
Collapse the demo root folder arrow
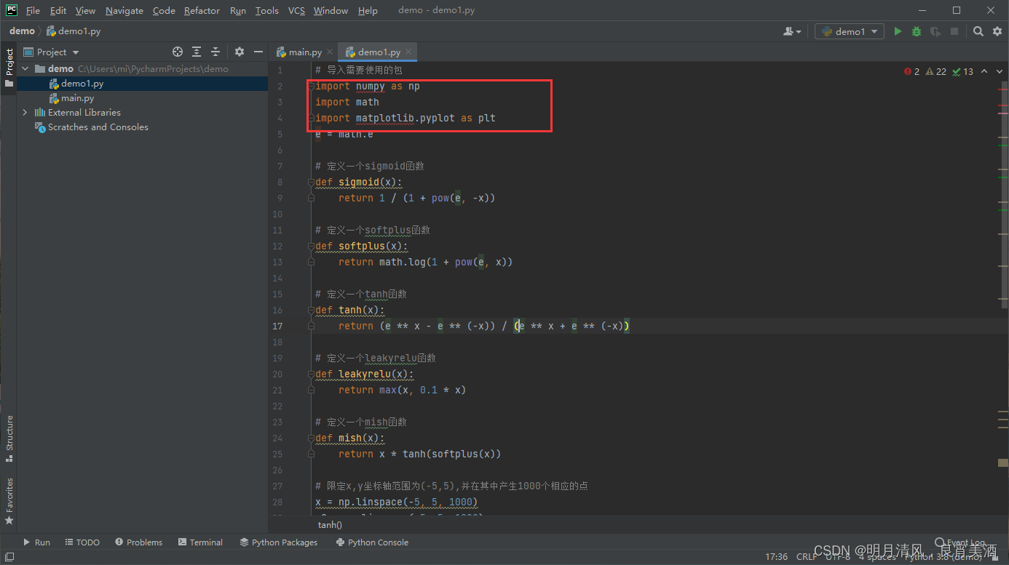[x=25, y=69]
